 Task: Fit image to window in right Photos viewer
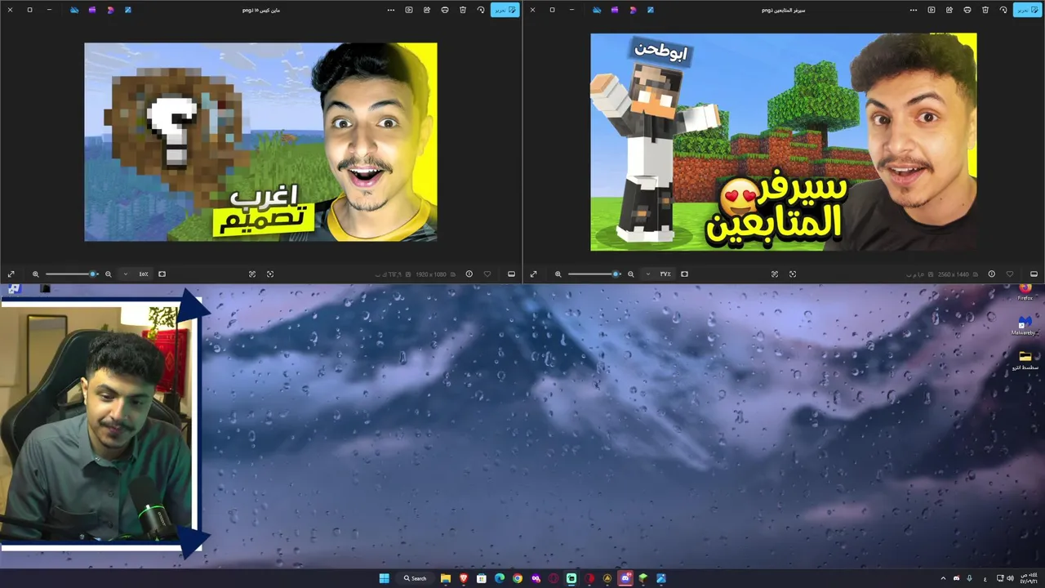[684, 274]
